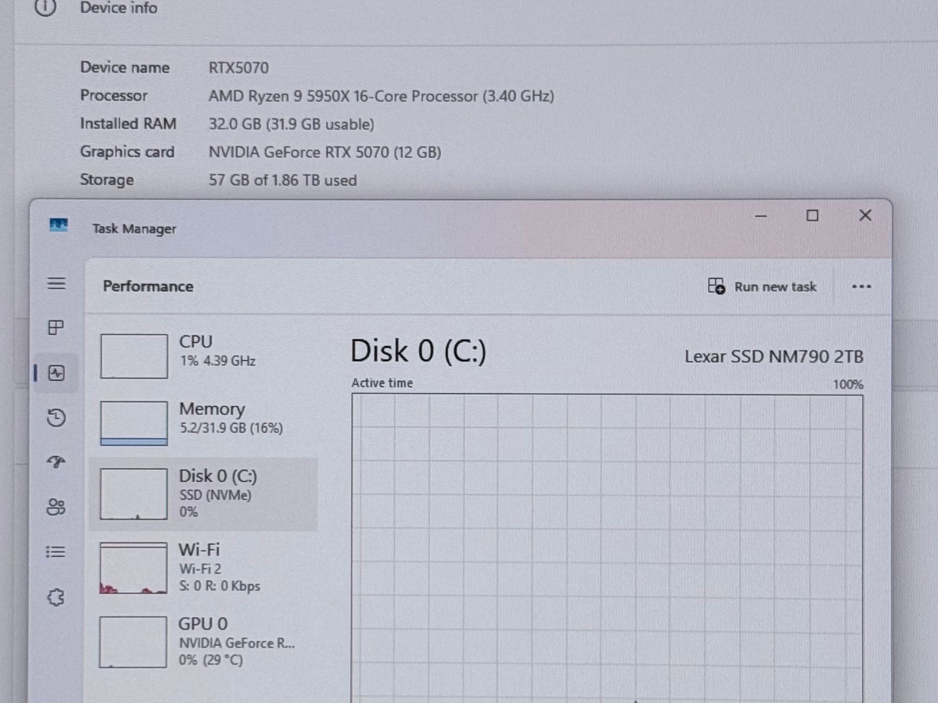Click the CPU mini graph thumbnail
938x703 pixels.
[134, 356]
